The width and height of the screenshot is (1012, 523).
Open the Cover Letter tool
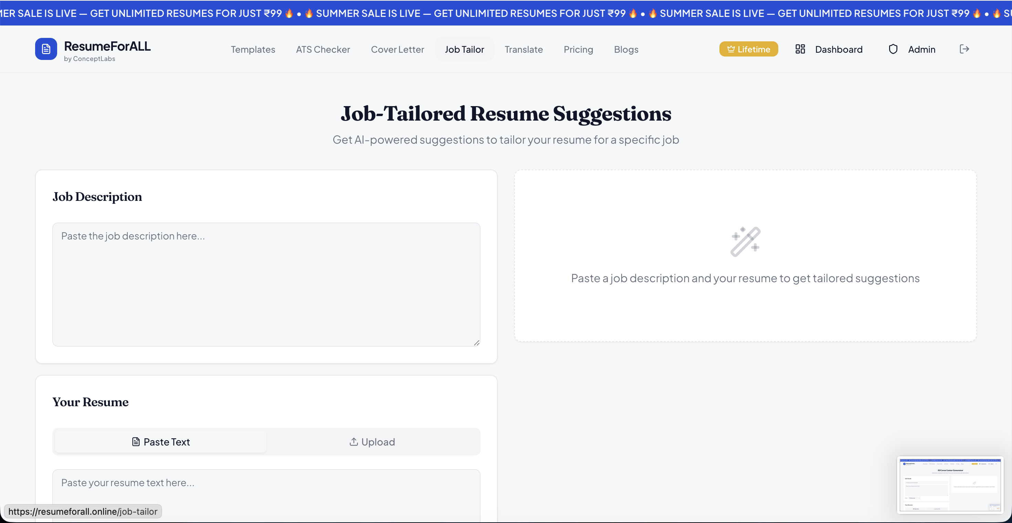(x=398, y=49)
